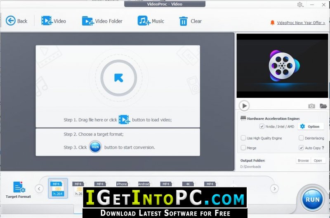Select the Android format preset
Screen dimensions: 330x218
[x=144, y=184]
